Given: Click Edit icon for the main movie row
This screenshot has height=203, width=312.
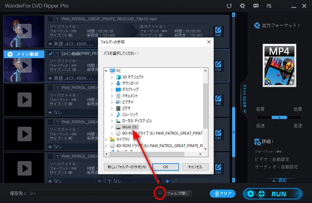Looking at the screenshot, I should coord(218,66).
